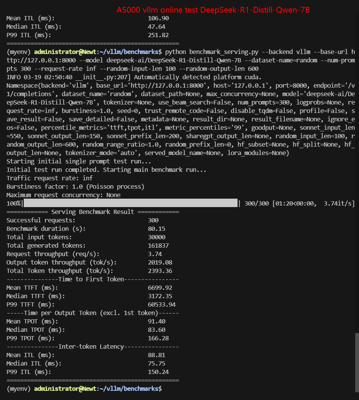The image size is (359, 400).
Task: Click the Request throughput value 3.74
Action: click(155, 254)
